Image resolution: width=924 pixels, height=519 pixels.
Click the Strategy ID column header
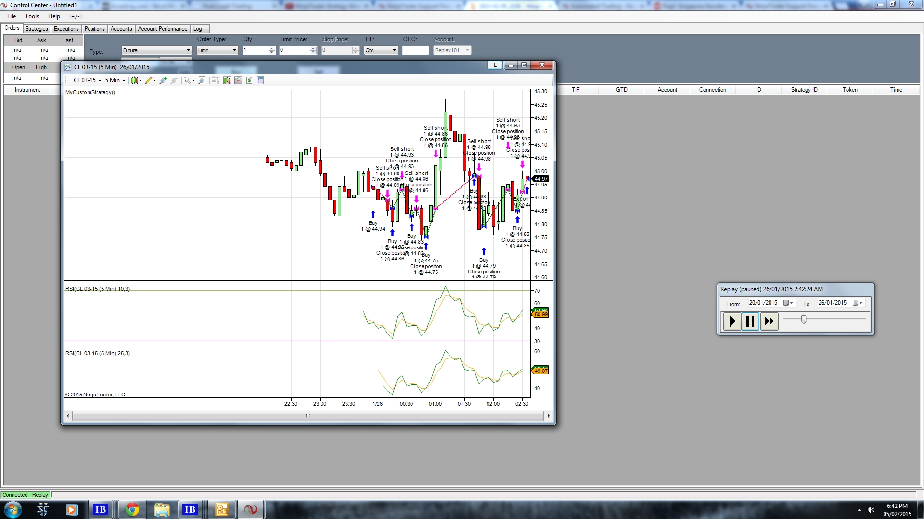tap(804, 90)
